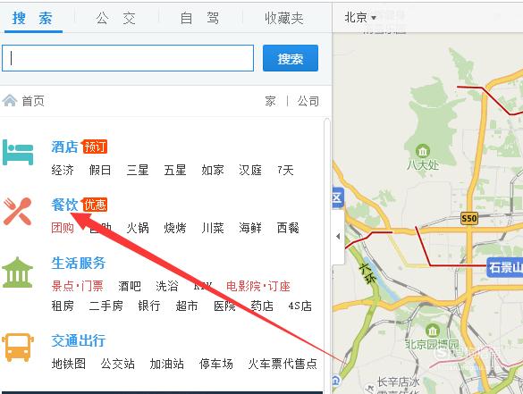Click the 公司 shortcut link
The height and width of the screenshot is (394, 523).
(308, 101)
